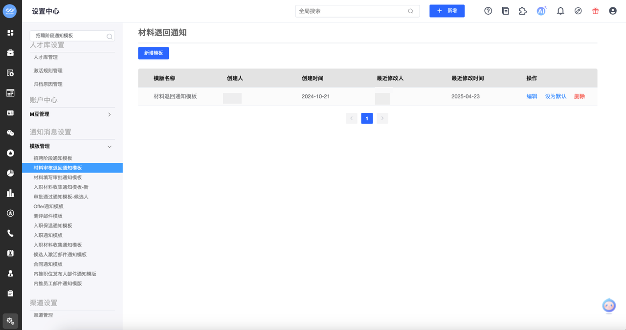Click the 新增模板 button
The image size is (626, 330).
154,53
